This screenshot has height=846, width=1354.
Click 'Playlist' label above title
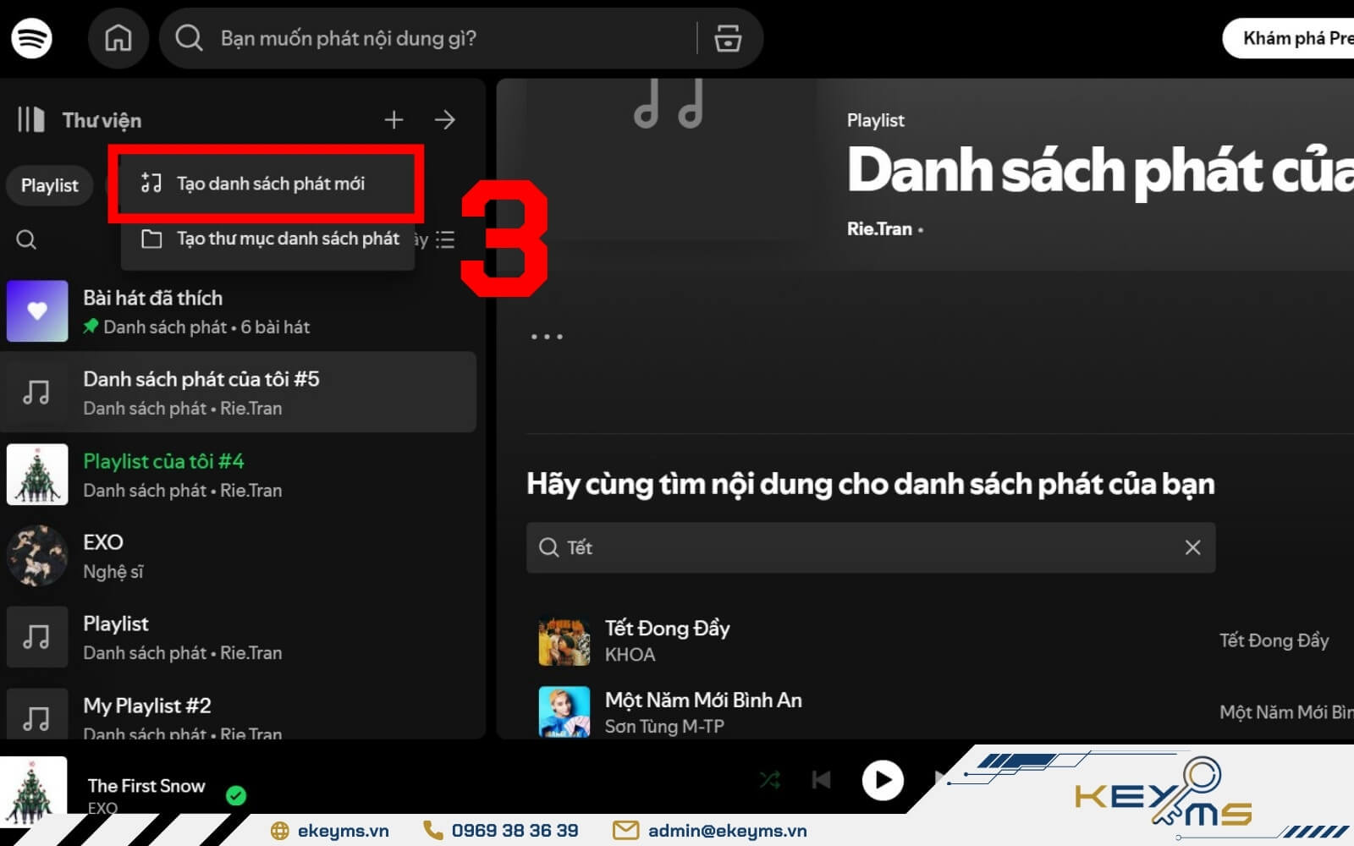click(x=875, y=120)
